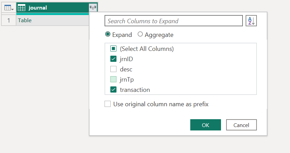
Task: Uncheck the transaction column checkbox
Action: coord(114,90)
